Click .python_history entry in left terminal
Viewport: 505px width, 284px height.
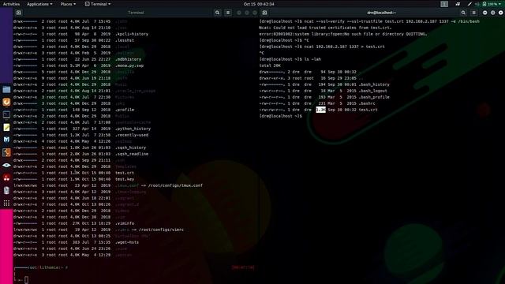pos(133,129)
